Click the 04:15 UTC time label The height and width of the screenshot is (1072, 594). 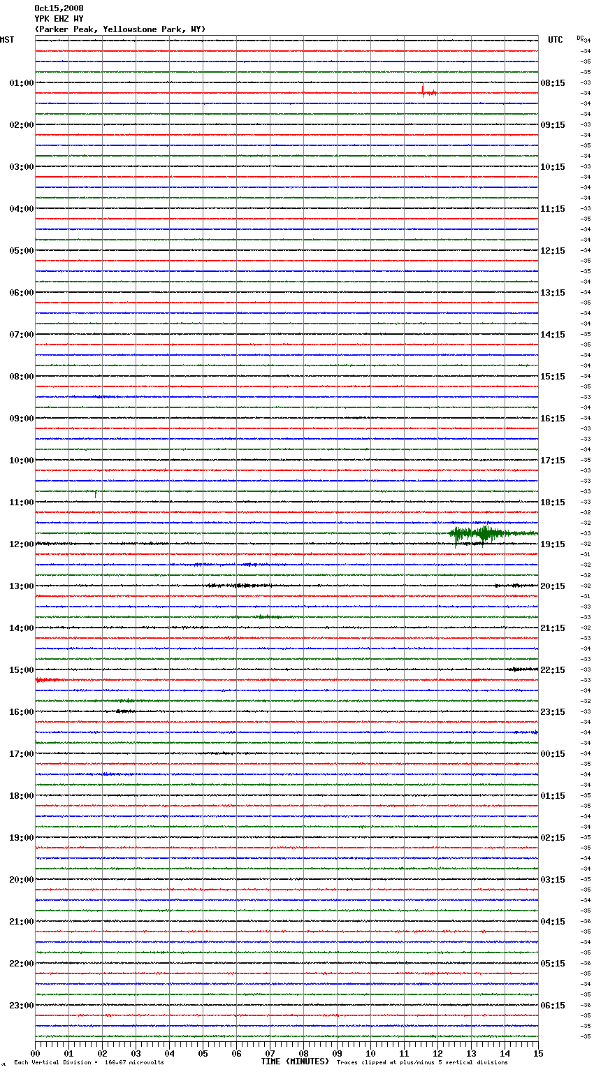(553, 922)
